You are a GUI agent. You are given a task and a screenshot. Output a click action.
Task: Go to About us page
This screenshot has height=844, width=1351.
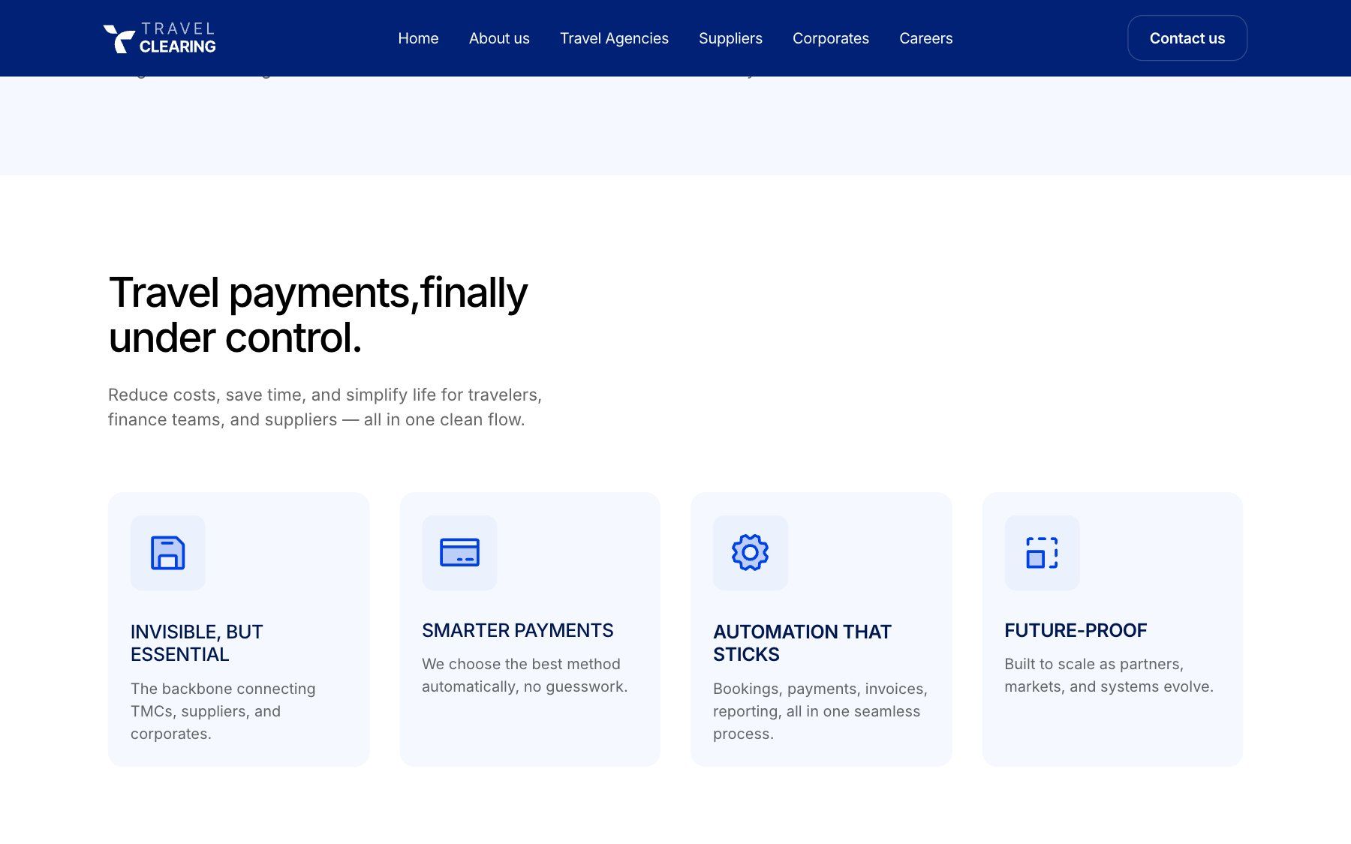click(x=499, y=38)
